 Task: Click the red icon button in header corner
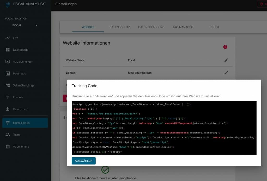click(x=262, y=4)
